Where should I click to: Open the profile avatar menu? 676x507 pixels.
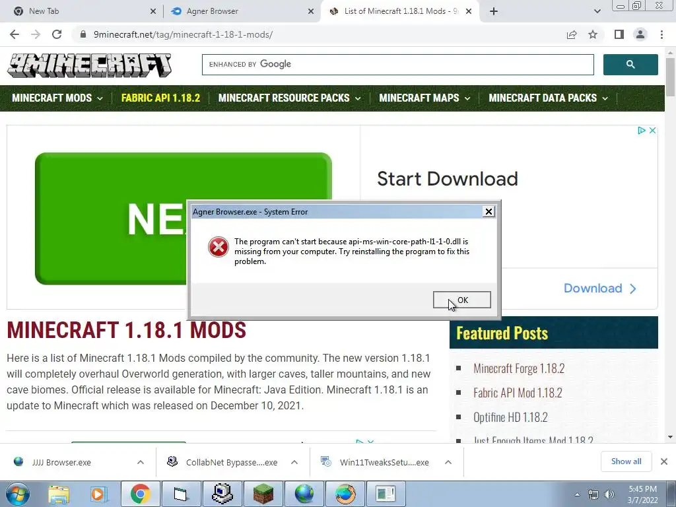tap(640, 34)
